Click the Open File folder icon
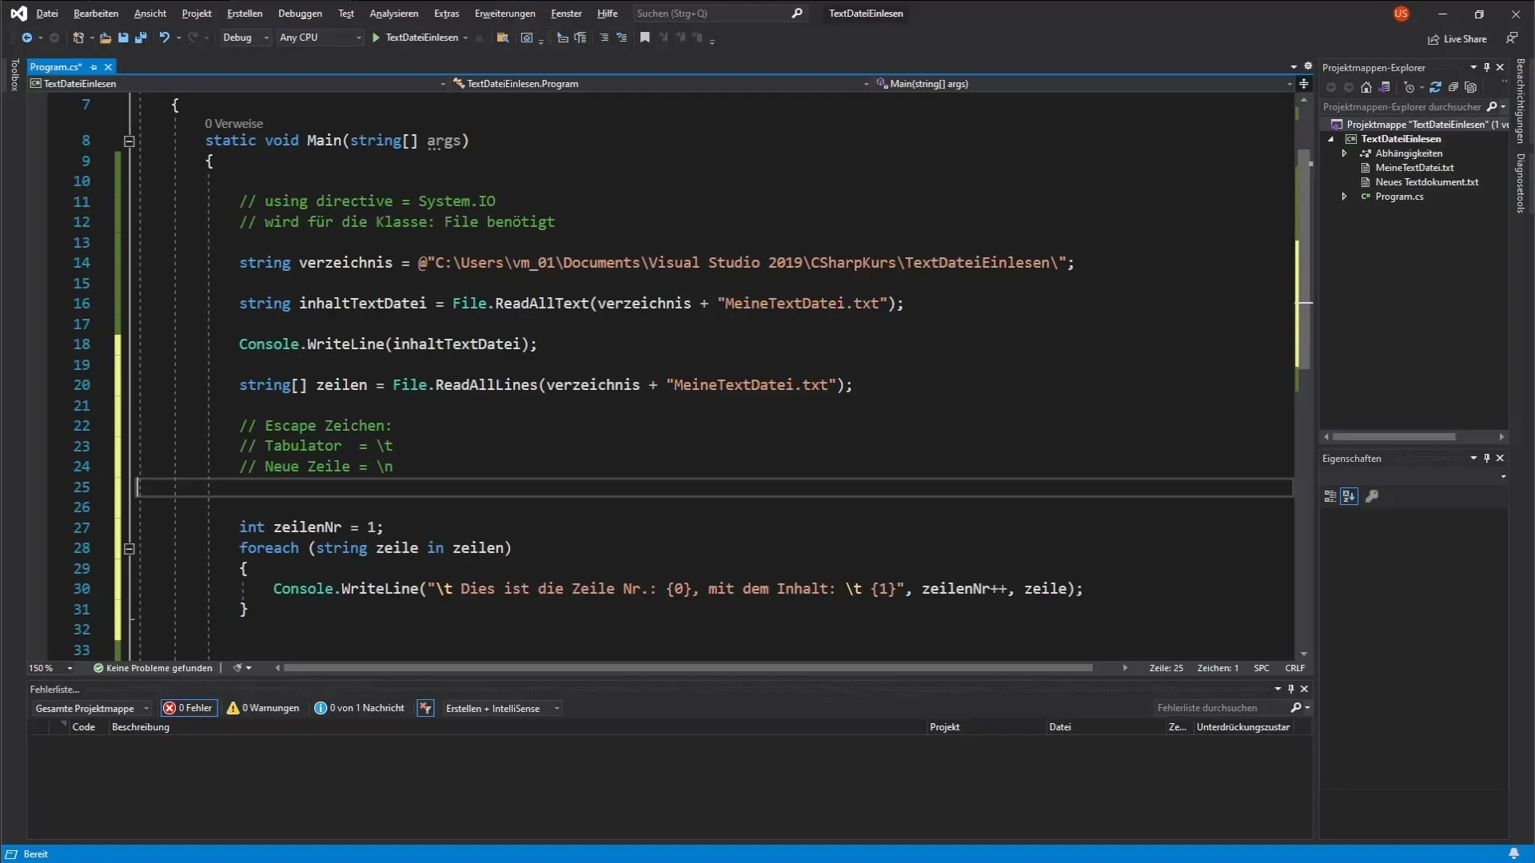This screenshot has height=863, width=1535. pos(105,38)
